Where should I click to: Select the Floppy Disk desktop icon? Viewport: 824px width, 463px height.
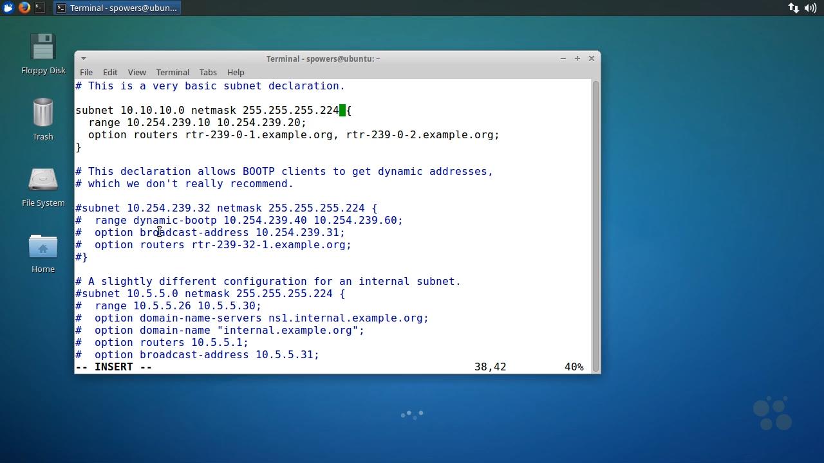pos(43,54)
